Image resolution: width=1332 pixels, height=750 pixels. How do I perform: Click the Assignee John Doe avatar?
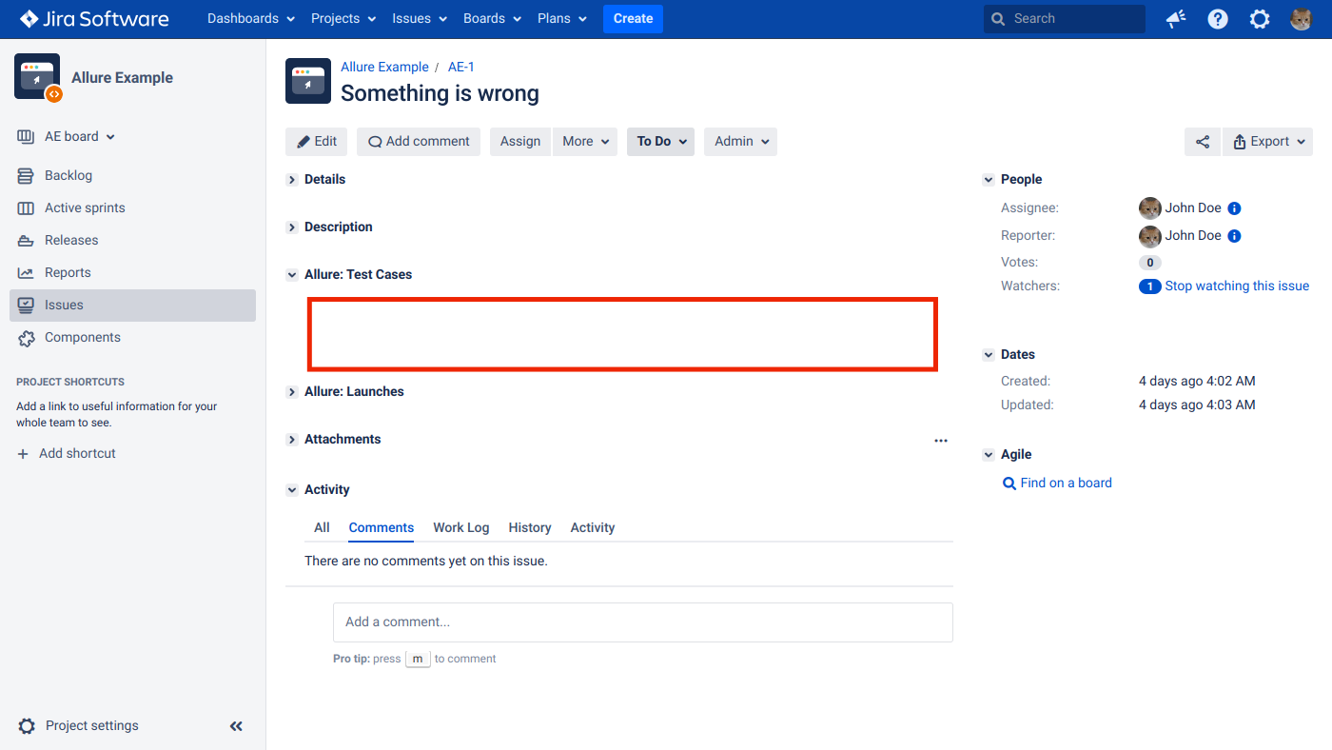pos(1150,208)
